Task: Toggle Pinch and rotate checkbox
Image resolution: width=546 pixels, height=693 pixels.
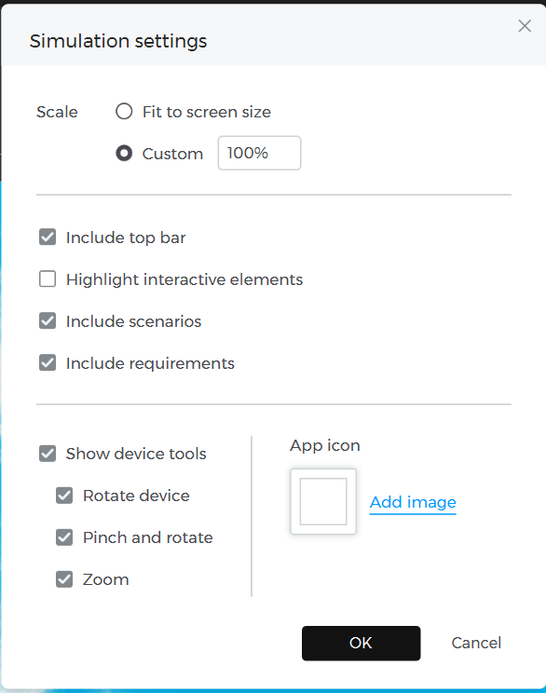Action: click(64, 537)
